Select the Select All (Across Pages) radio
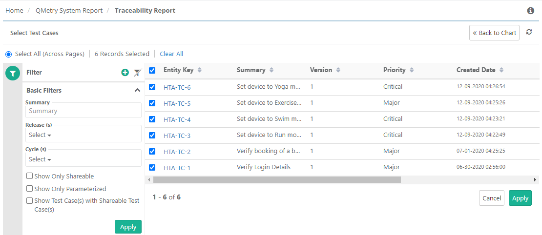Image resolution: width=542 pixels, height=235 pixels. pyautogui.click(x=9, y=54)
